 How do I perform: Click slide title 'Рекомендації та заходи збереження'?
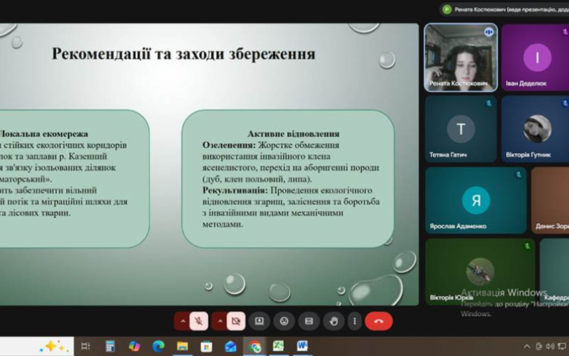coord(184,54)
